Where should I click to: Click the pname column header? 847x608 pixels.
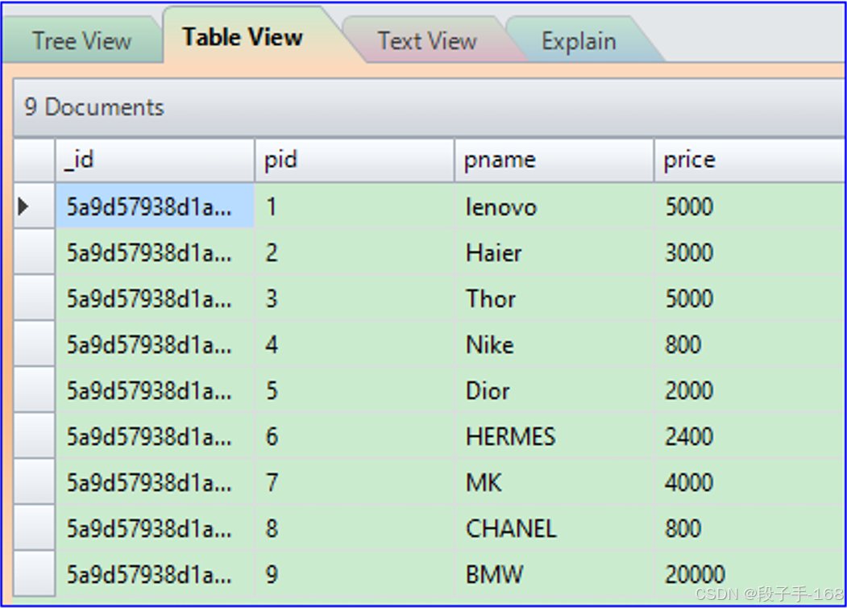554,160
